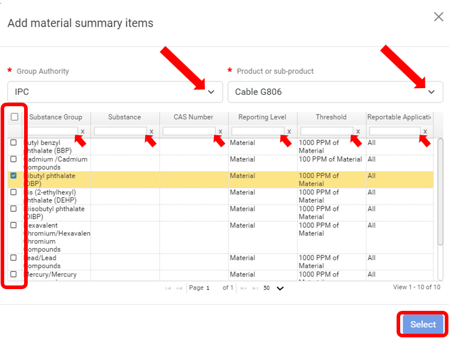The height and width of the screenshot is (341, 449).
Task: Open the Group Authority dropdown
Action: pyautogui.click(x=211, y=92)
